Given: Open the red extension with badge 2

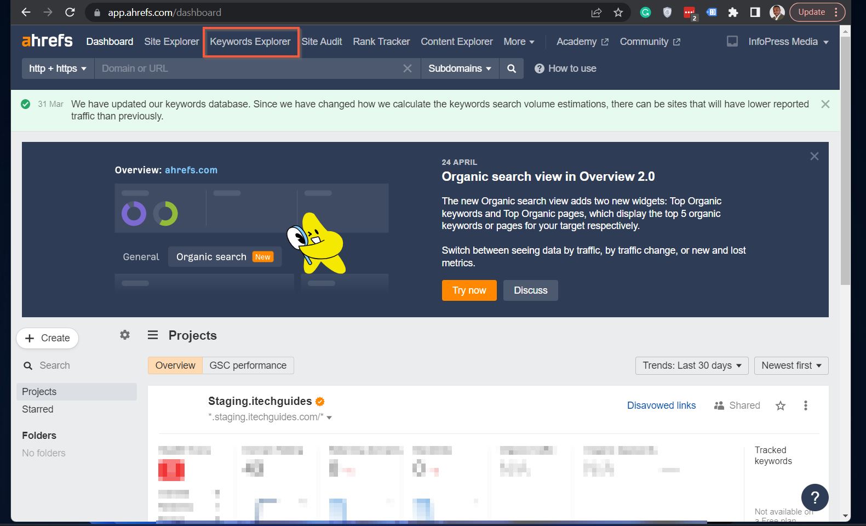Looking at the screenshot, I should point(690,13).
